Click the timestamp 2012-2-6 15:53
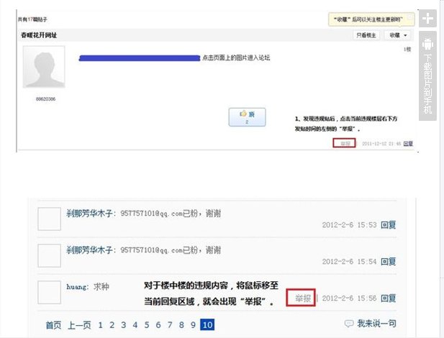 click(x=350, y=225)
